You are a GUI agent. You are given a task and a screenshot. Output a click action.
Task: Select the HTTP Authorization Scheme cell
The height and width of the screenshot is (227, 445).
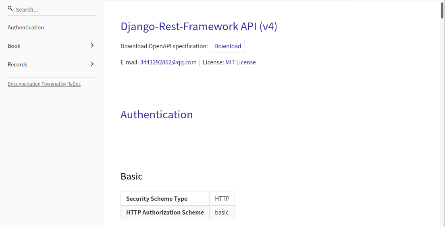pyautogui.click(x=165, y=212)
